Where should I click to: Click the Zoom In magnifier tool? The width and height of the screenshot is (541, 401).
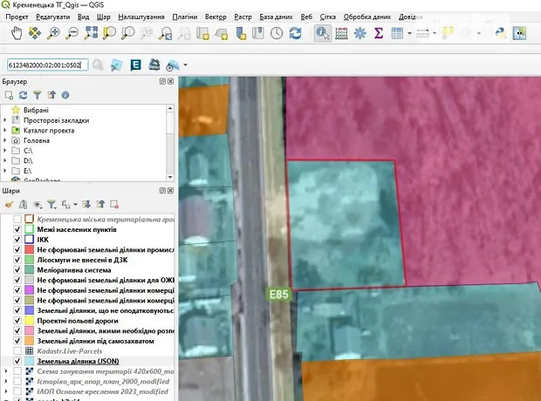point(53,33)
